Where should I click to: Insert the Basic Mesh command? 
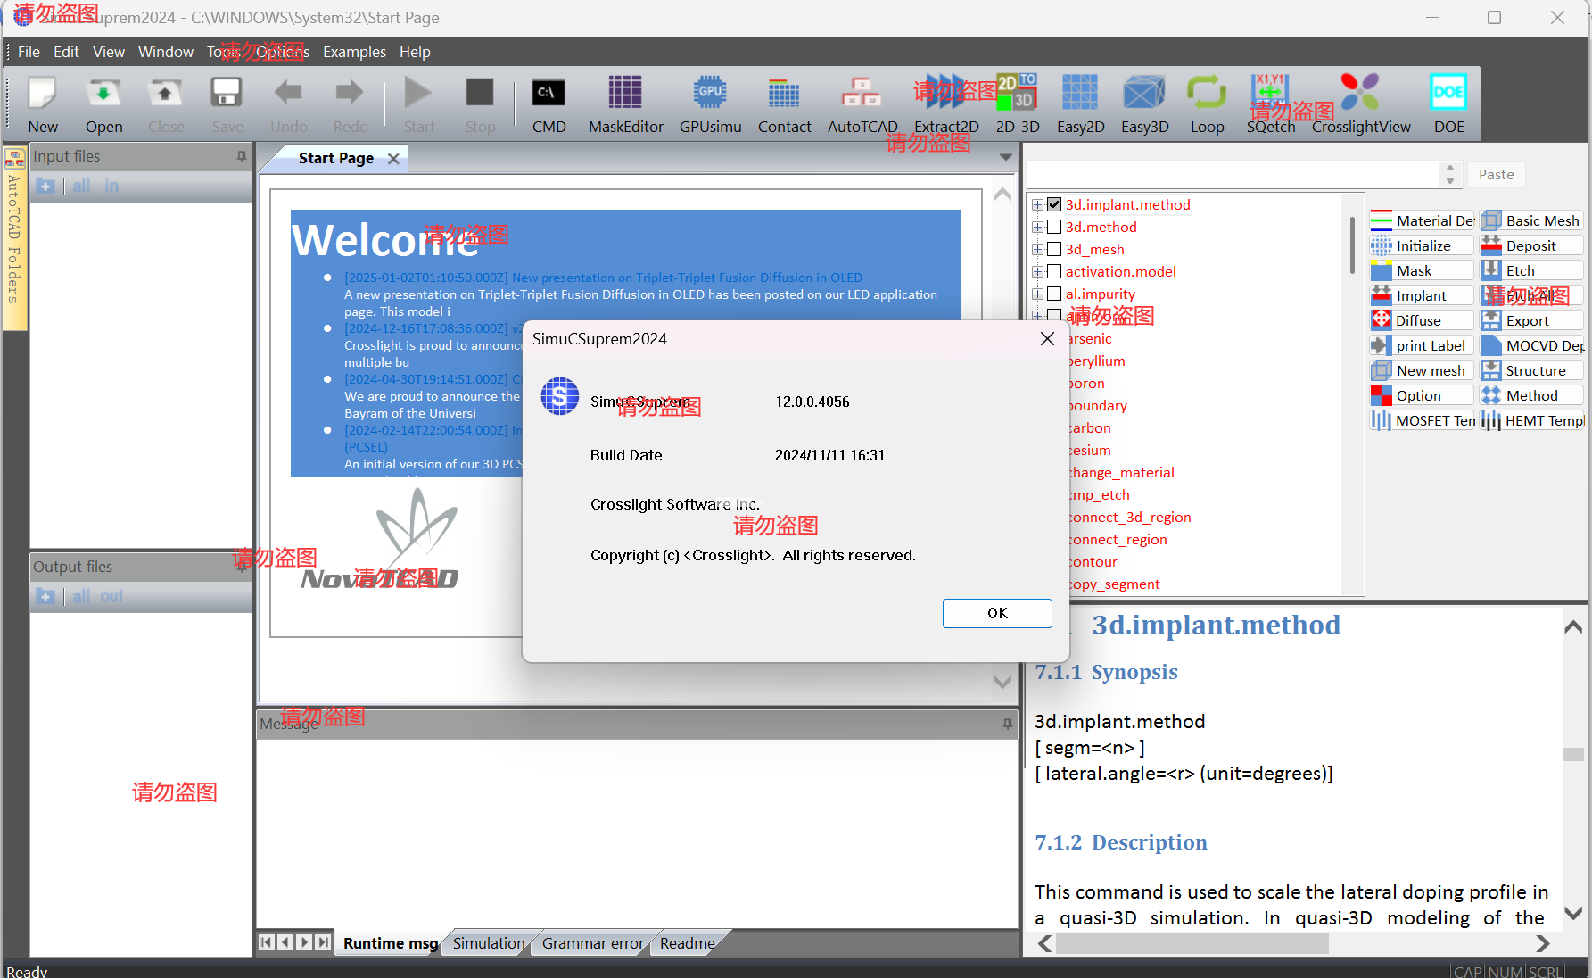tap(1531, 220)
